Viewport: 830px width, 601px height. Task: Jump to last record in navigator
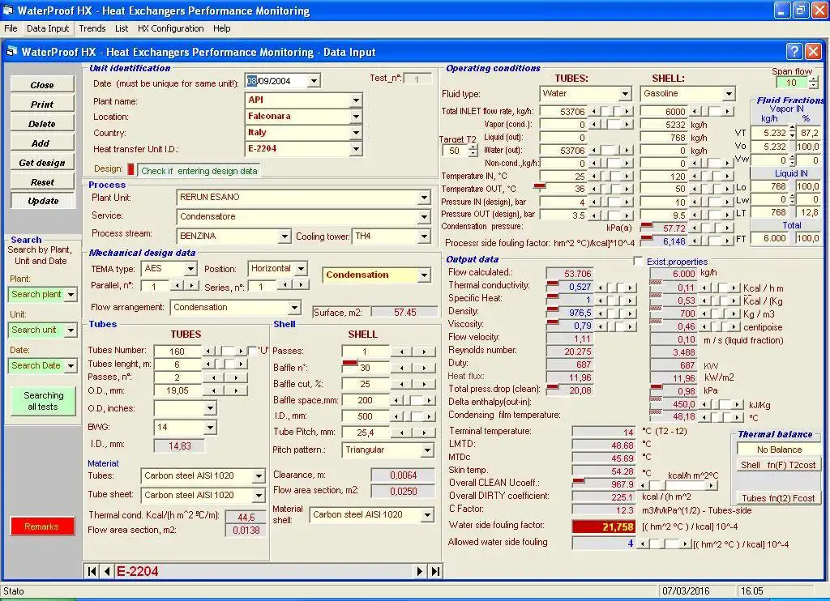[435, 571]
